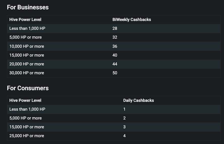Click the 20,000 HP or more row label

pyautogui.click(x=26, y=64)
